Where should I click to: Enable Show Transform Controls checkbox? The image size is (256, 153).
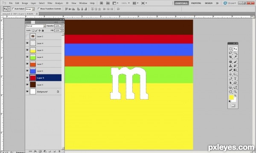39,8
